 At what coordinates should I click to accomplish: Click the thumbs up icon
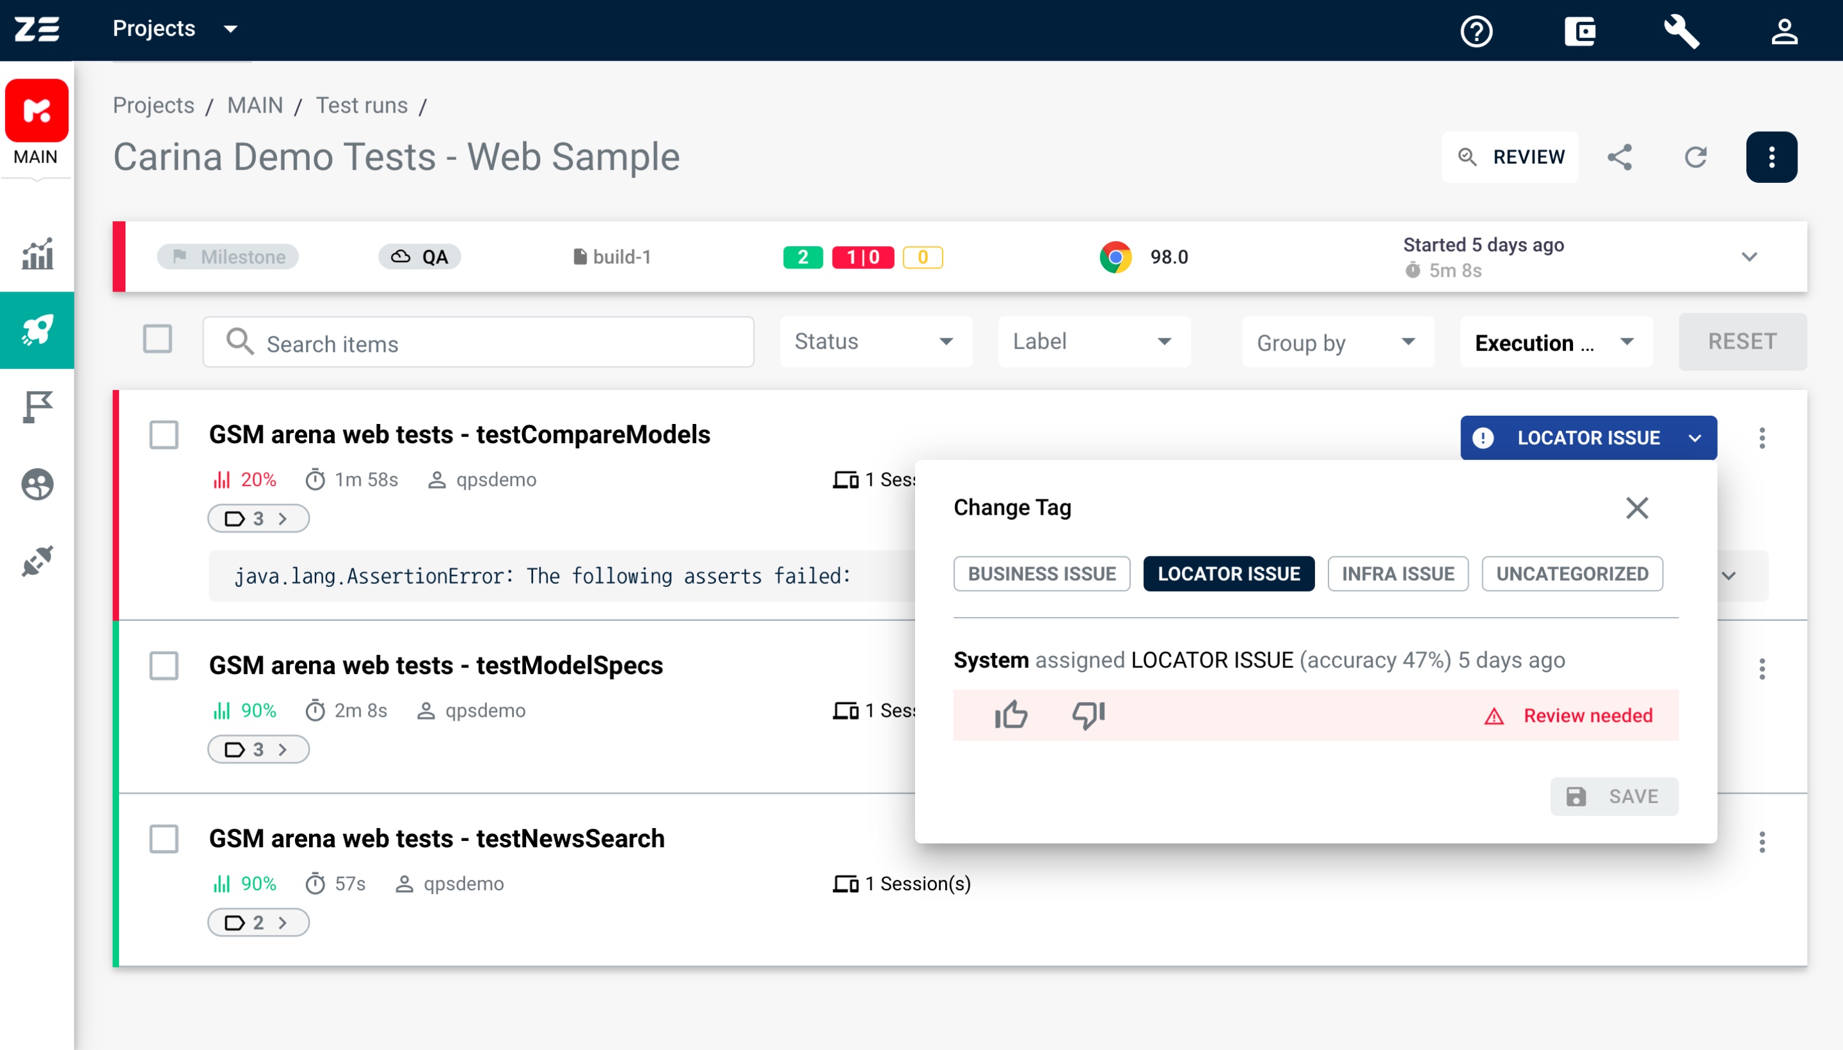pos(1010,715)
